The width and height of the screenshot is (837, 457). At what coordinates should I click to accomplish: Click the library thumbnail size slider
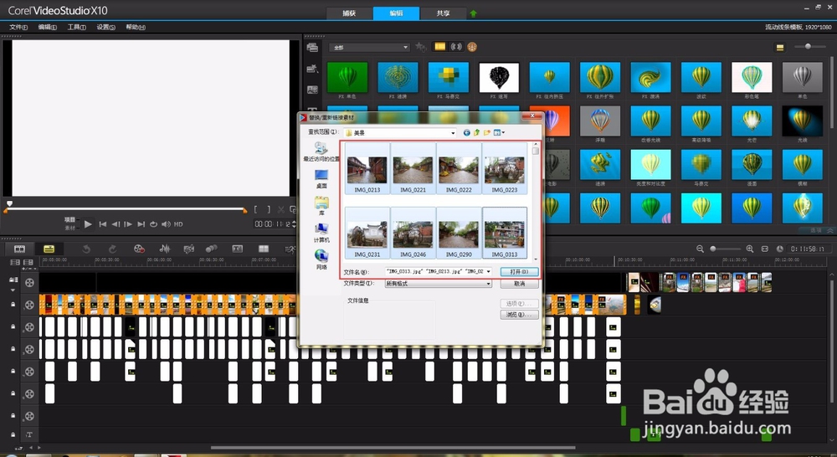pos(809,47)
